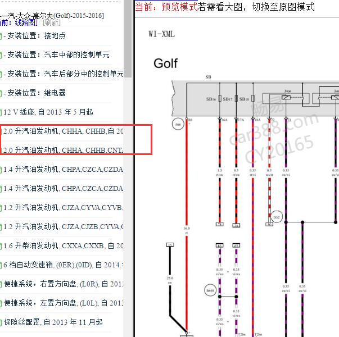Click document icon beside 6 档自动变速箱
Viewport: 339px width, 337px height.
[1, 266]
